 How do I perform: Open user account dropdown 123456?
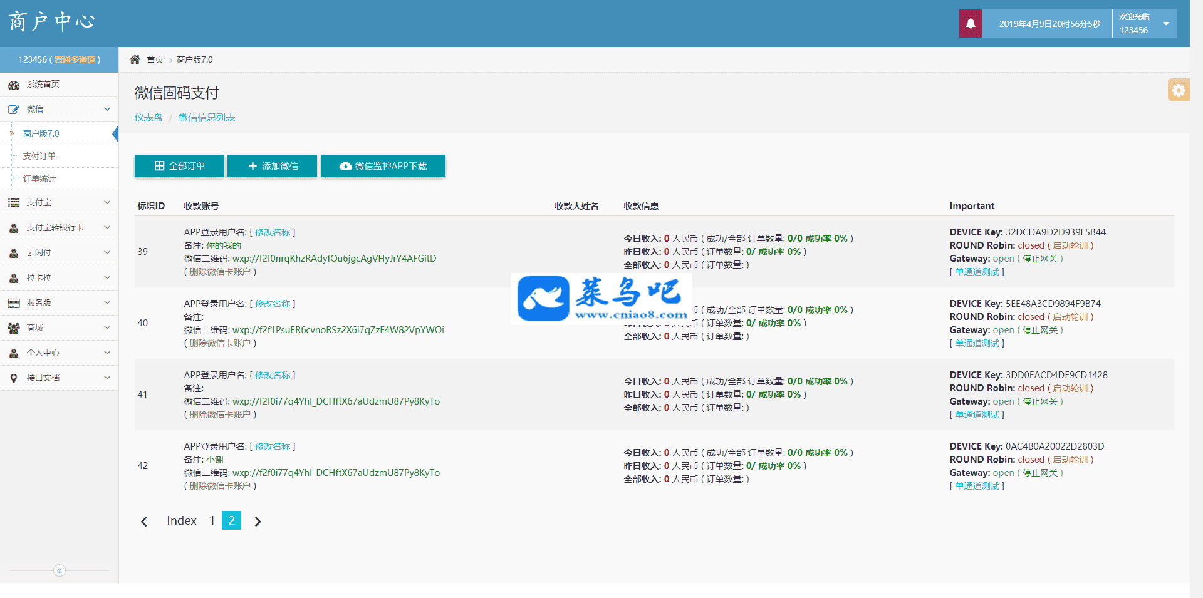tap(1144, 24)
